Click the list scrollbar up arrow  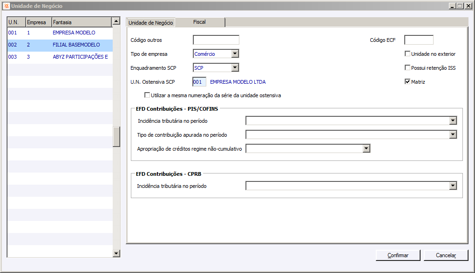click(116, 21)
